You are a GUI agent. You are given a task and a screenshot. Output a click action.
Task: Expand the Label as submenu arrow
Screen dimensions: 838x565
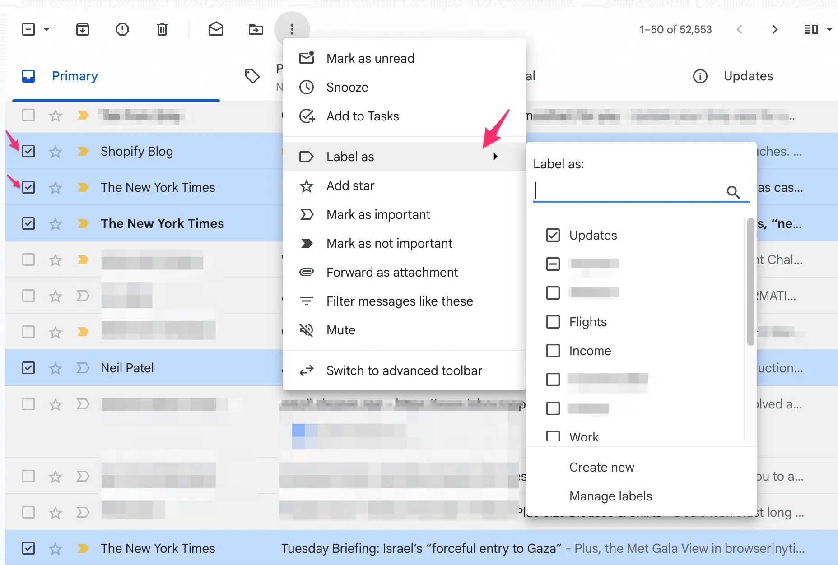click(495, 157)
